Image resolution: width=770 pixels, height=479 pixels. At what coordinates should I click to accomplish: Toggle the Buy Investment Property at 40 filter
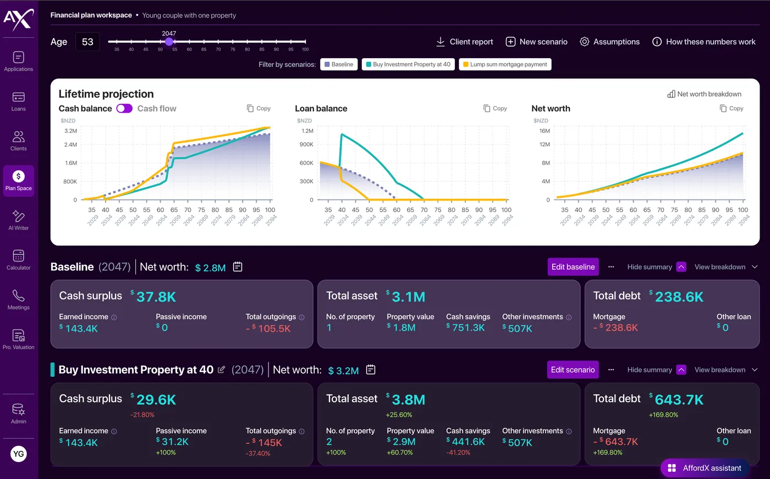pyautogui.click(x=408, y=64)
